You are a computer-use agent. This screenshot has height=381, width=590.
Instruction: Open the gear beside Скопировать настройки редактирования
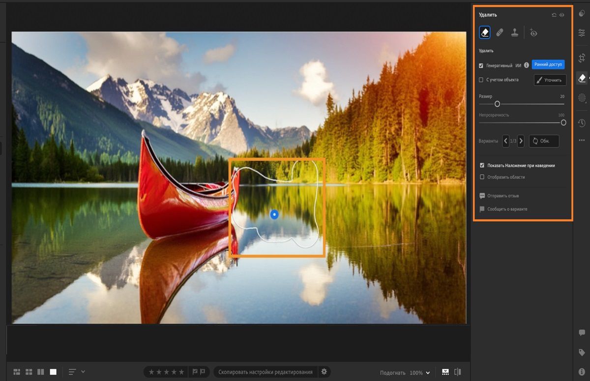(x=324, y=372)
